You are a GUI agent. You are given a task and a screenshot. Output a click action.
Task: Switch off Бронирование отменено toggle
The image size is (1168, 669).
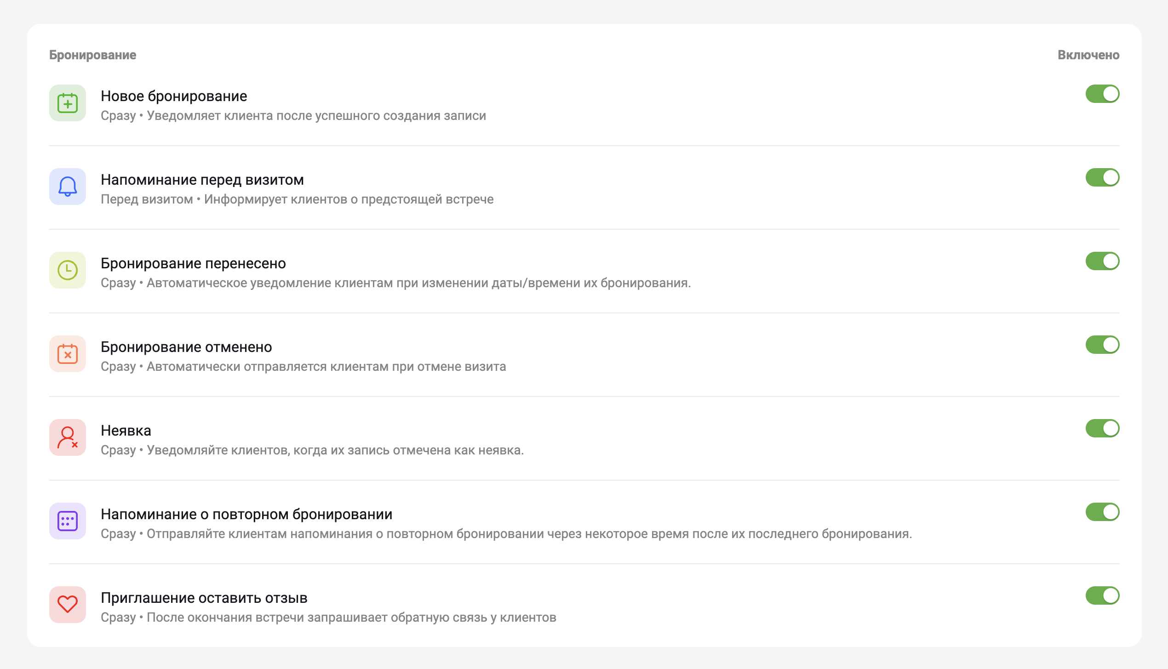pos(1102,345)
